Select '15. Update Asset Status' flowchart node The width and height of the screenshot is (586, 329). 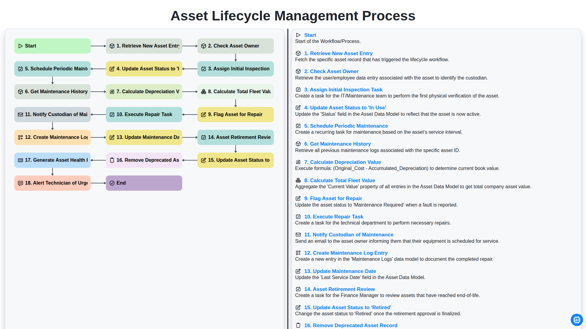click(236, 160)
